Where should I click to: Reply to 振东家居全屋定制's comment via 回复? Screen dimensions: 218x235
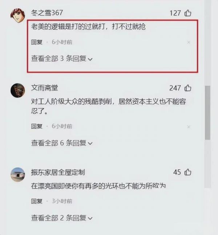pos(37,201)
